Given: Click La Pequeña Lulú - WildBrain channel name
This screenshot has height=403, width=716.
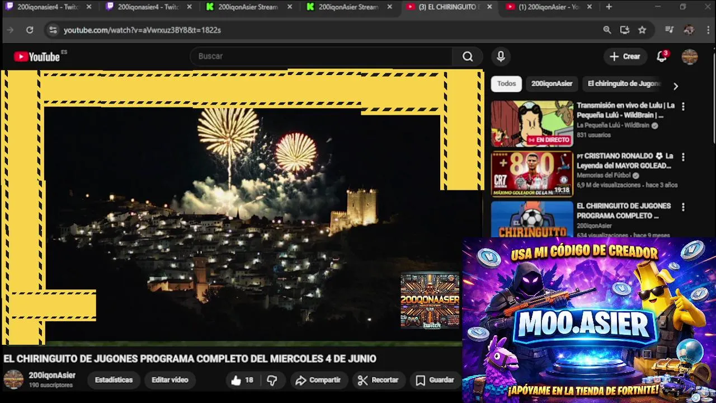Looking at the screenshot, I should [x=614, y=125].
